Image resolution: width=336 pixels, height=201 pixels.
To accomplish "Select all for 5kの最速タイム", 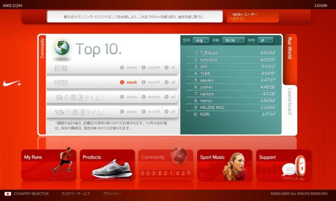I will [x=170, y=97].
